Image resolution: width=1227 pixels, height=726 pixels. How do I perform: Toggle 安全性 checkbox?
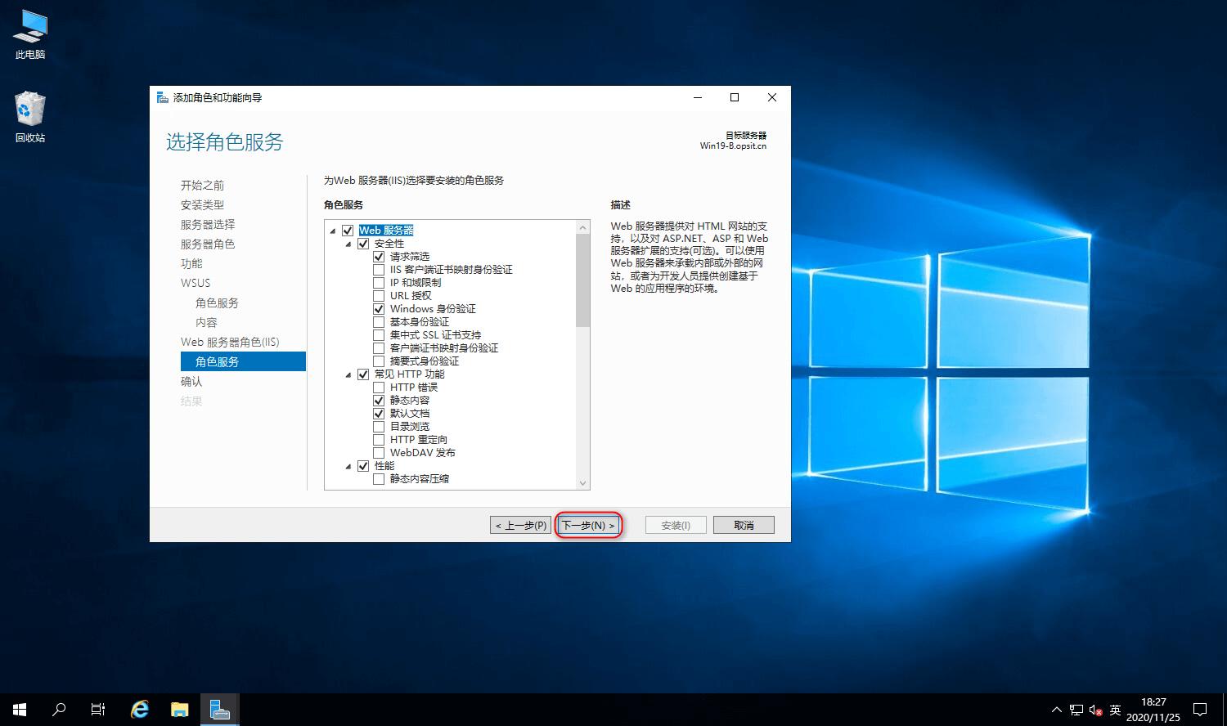tap(363, 244)
